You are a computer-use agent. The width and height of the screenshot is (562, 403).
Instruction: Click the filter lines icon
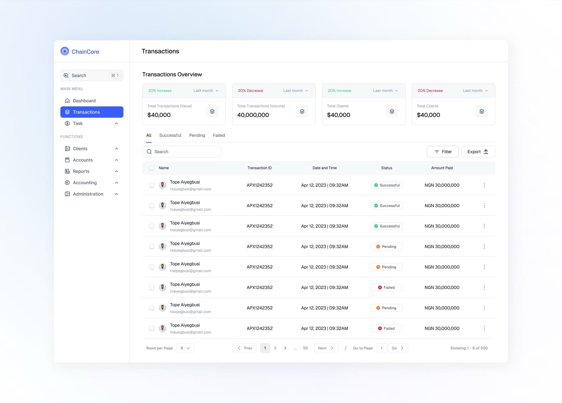pyautogui.click(x=437, y=152)
